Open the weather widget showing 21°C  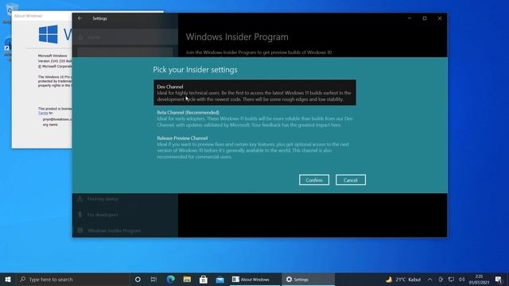pyautogui.click(x=403, y=279)
